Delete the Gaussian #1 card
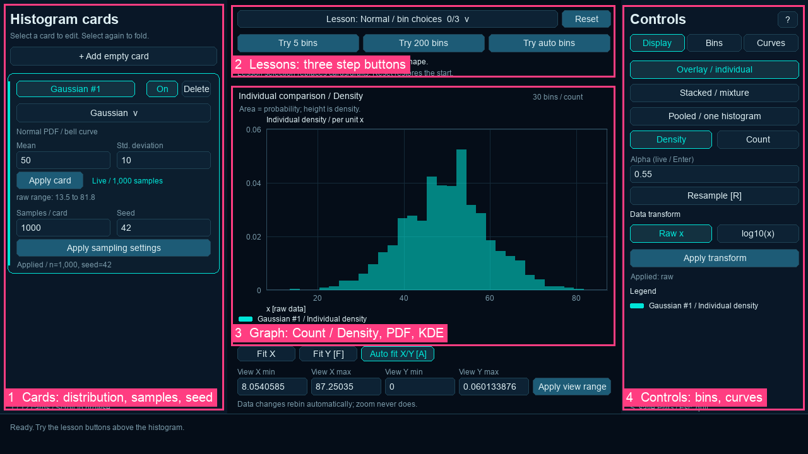This screenshot has width=808, height=454. pos(196,89)
